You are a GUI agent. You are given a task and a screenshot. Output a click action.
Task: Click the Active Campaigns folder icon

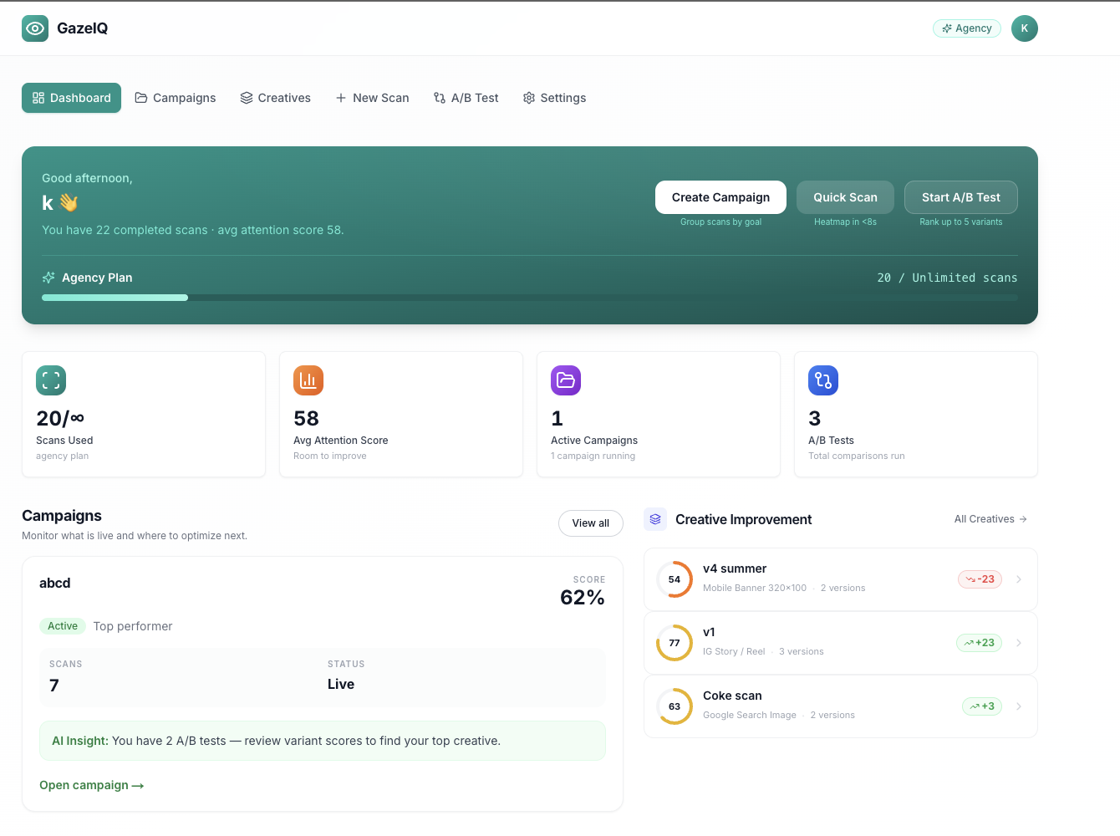point(566,380)
